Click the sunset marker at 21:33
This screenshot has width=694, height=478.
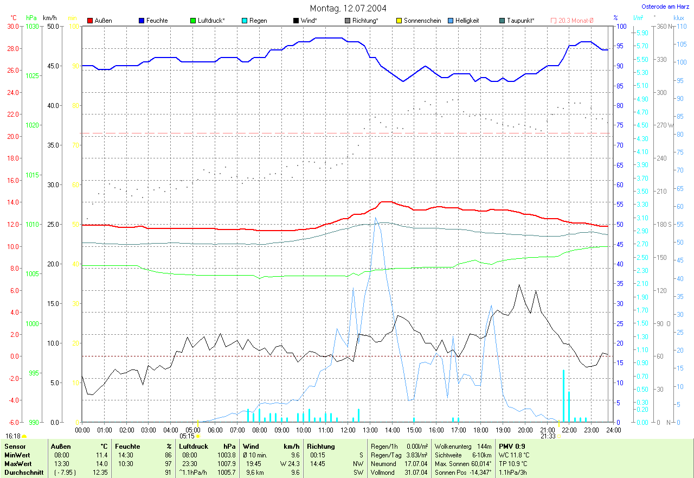point(558,436)
